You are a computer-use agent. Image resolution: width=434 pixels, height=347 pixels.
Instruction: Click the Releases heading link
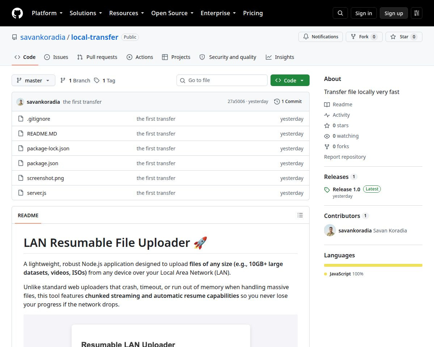pos(340,177)
